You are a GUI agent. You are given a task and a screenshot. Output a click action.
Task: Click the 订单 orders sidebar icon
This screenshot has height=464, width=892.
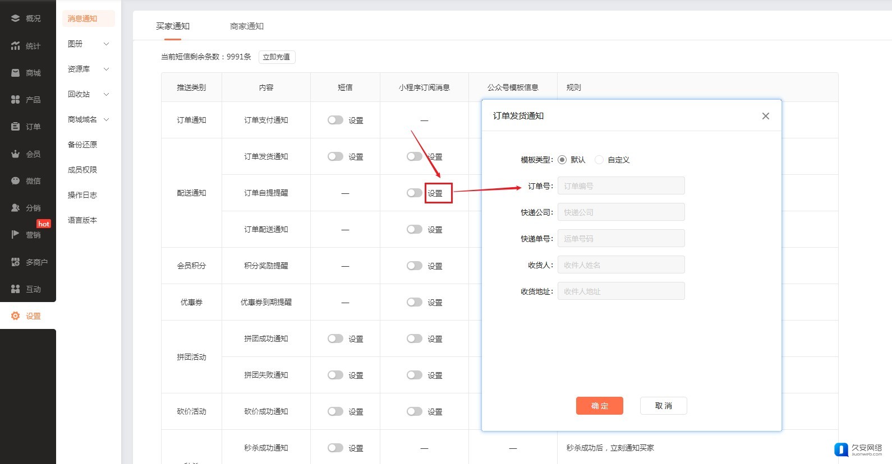click(x=16, y=127)
